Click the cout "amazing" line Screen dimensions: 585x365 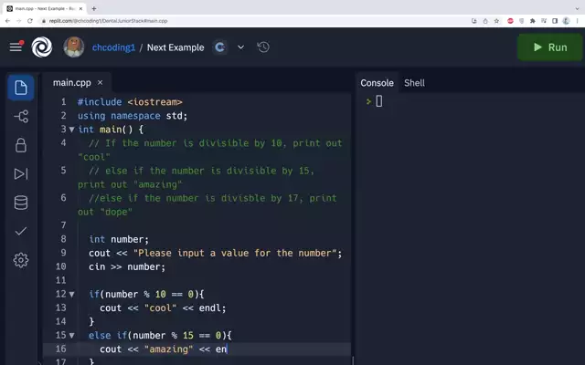(164, 349)
